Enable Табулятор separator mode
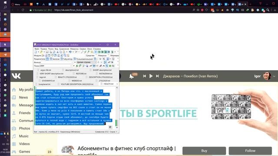Screen dimensions: 278x156 coord(66,59)
